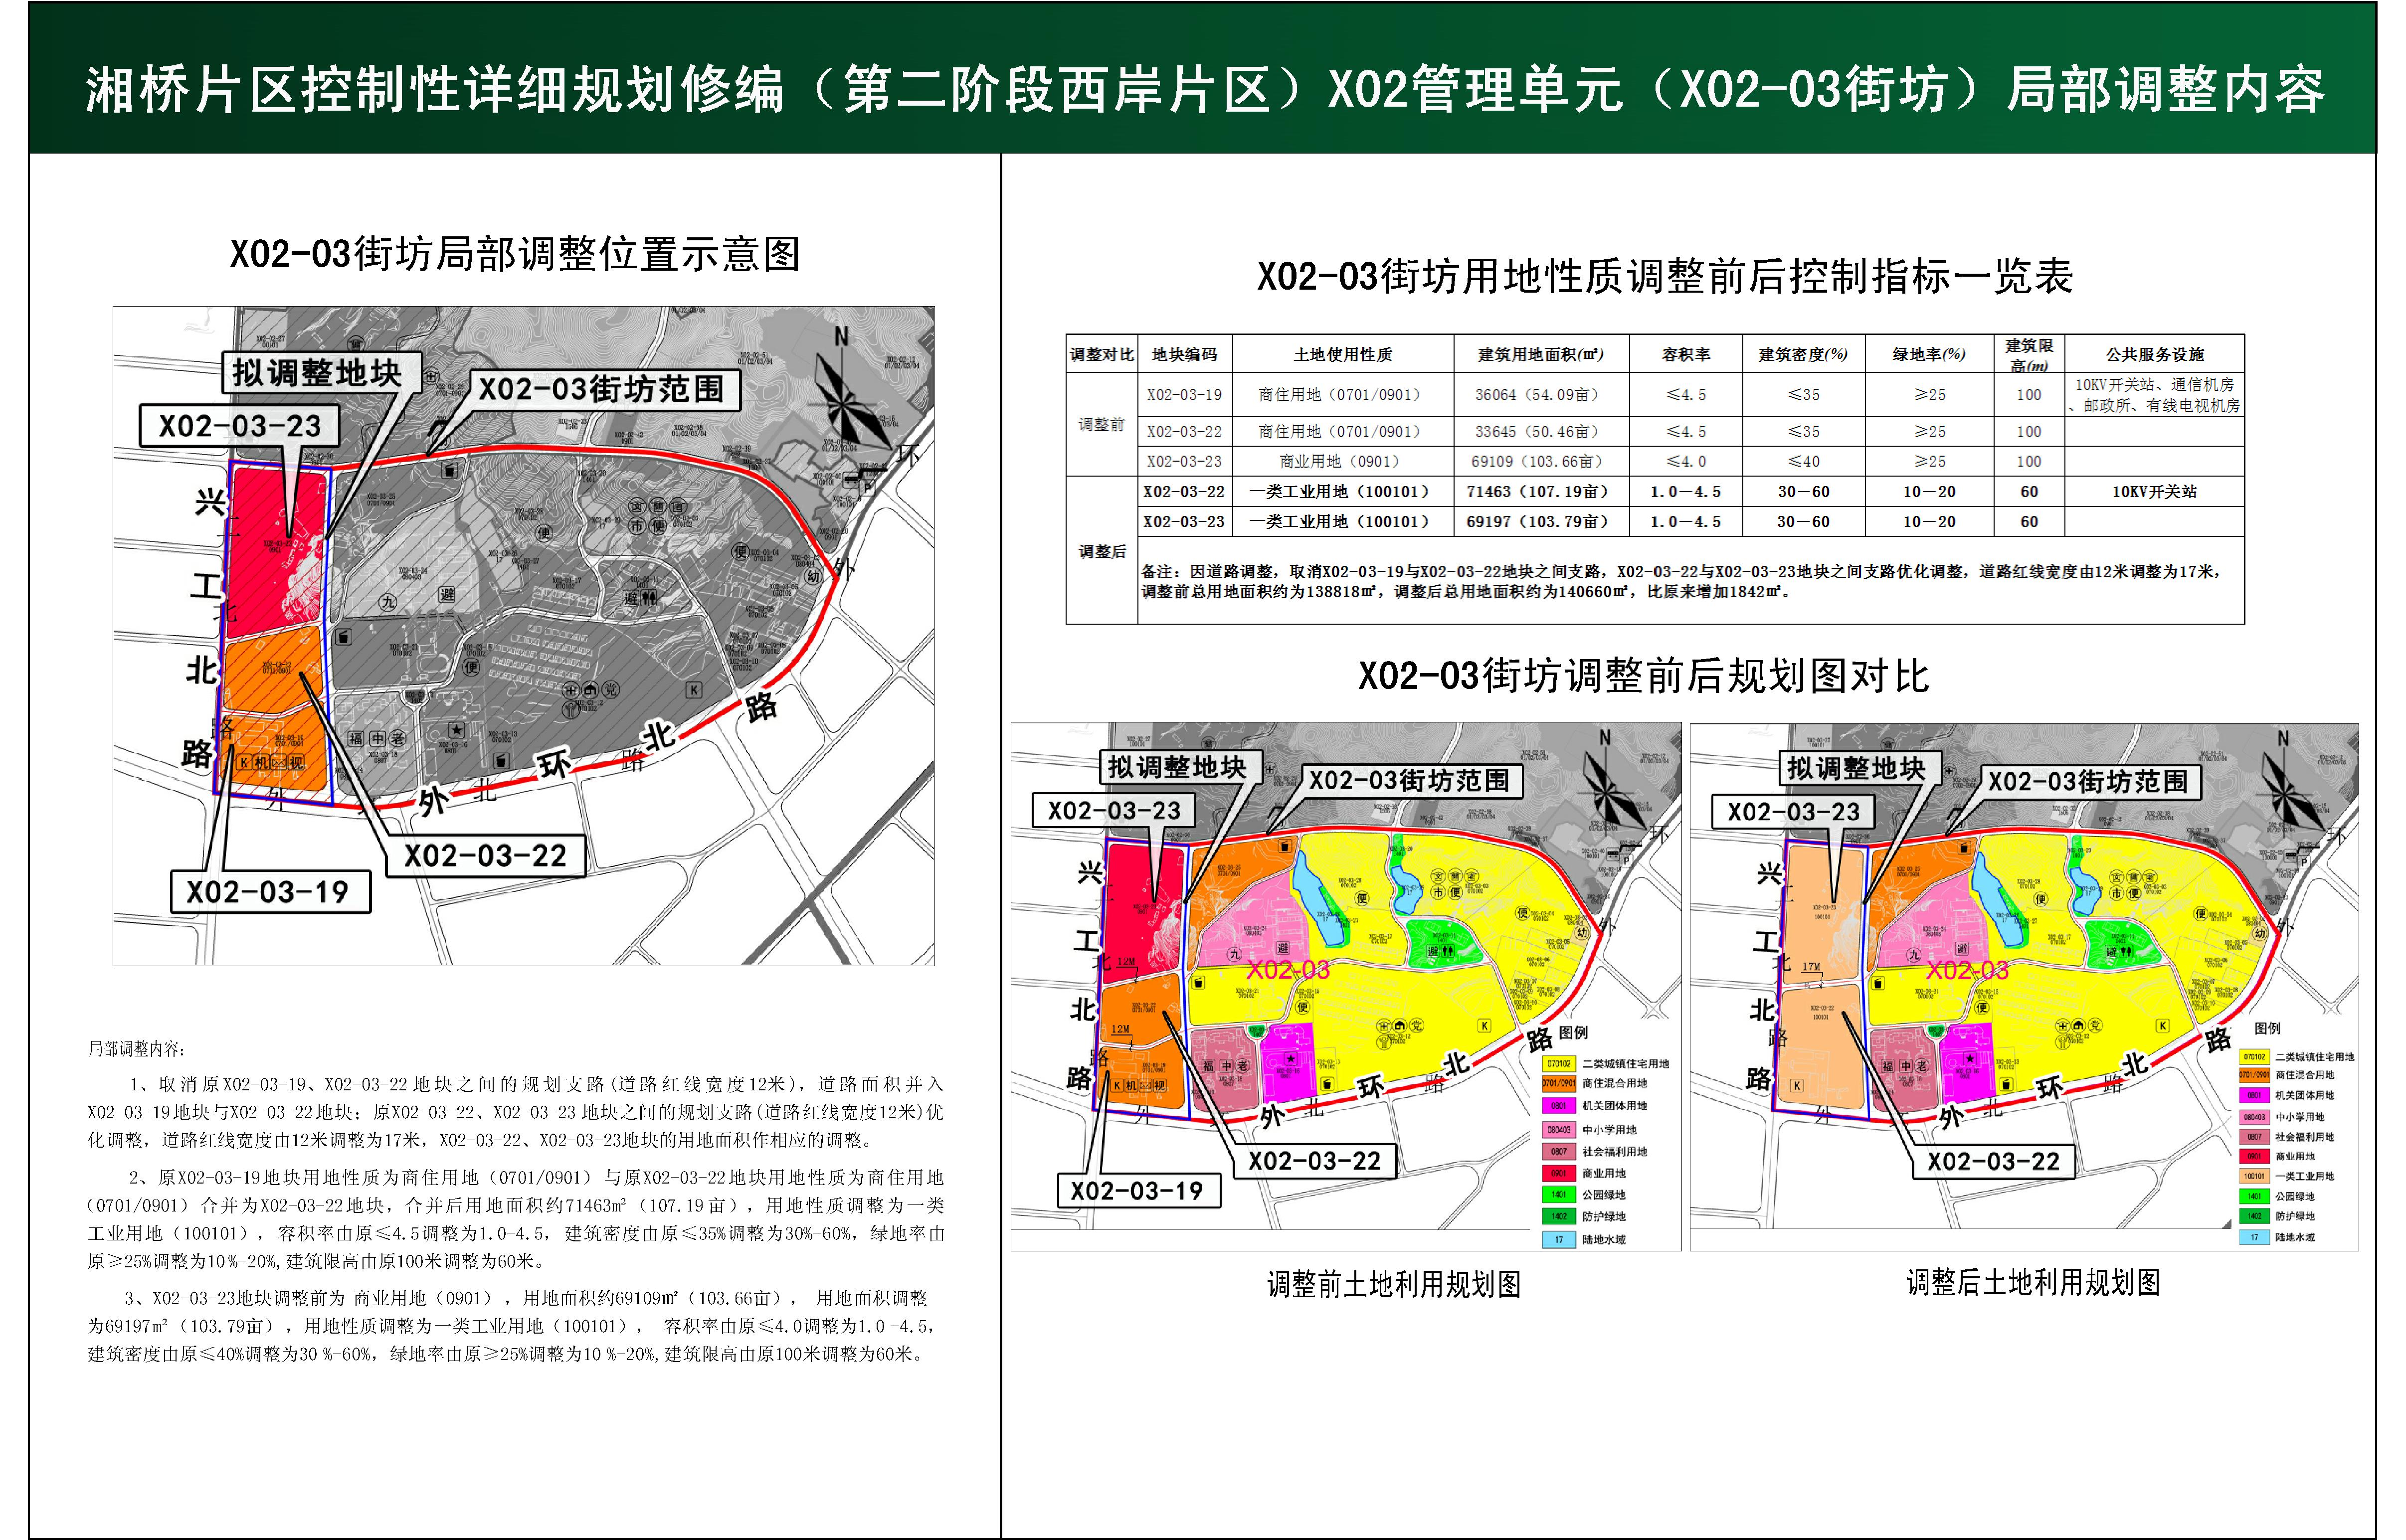Image resolution: width=2406 pixels, height=1540 pixels.
Task: Click the K icon in the orange parcel of the after-adjustment map
Action: tap(1797, 1085)
